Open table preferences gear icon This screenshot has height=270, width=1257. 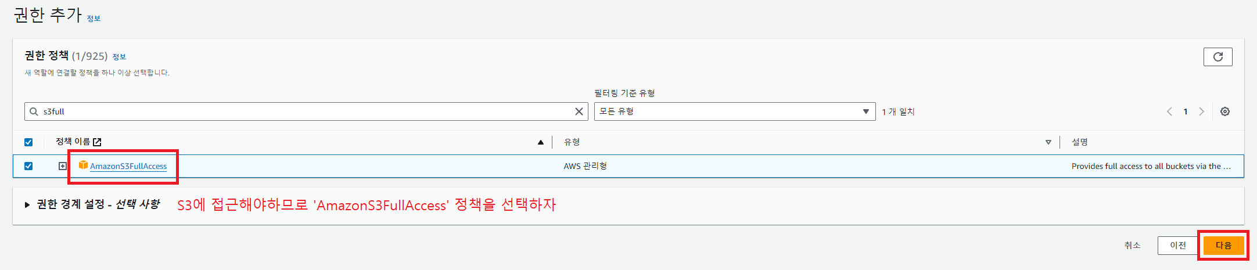1224,111
